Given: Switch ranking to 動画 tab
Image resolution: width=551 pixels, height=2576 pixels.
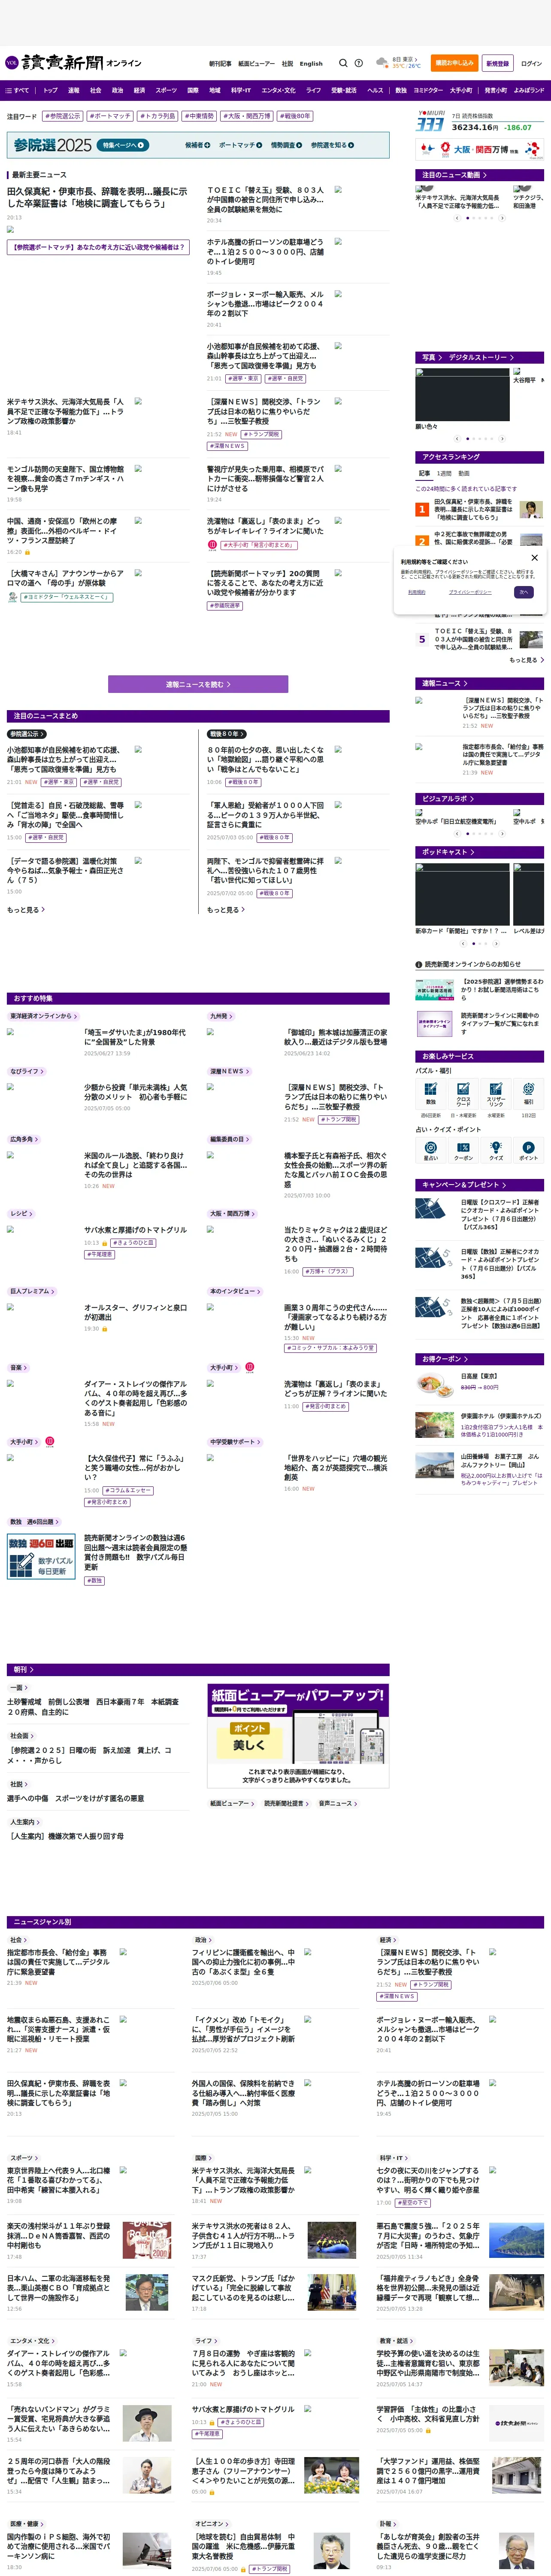Looking at the screenshot, I should pos(464,474).
